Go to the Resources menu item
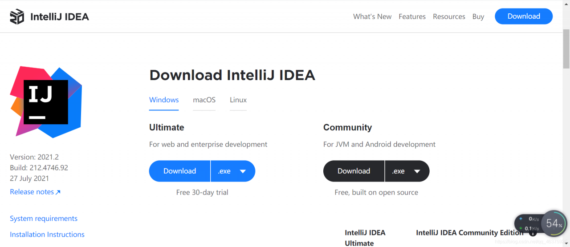Screen dimensions: 570x247 click(449, 16)
